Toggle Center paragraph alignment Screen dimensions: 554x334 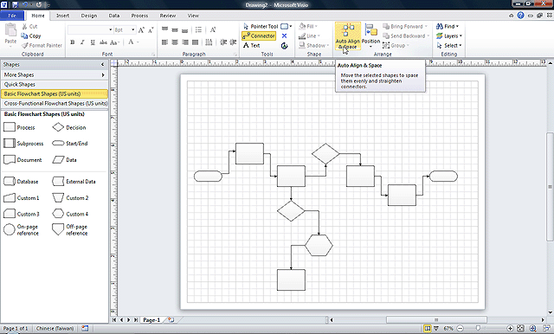point(175,42)
